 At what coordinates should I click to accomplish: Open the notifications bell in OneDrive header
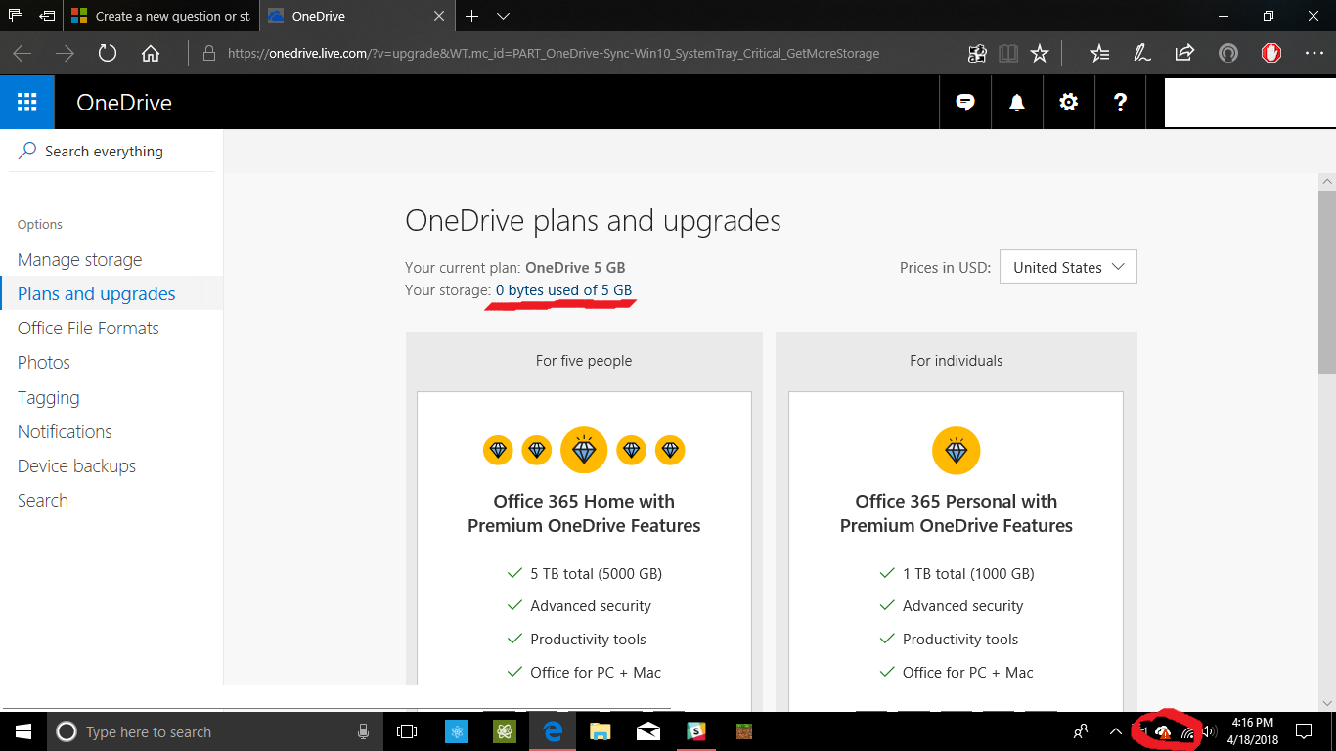tap(1017, 102)
